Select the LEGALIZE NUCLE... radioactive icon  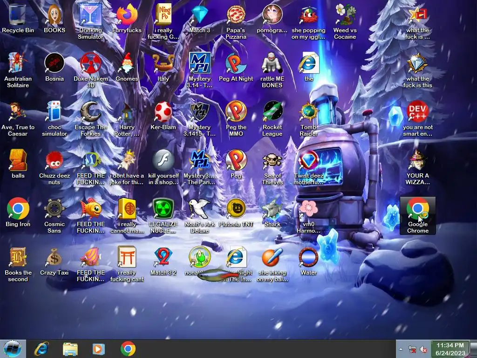(163, 215)
